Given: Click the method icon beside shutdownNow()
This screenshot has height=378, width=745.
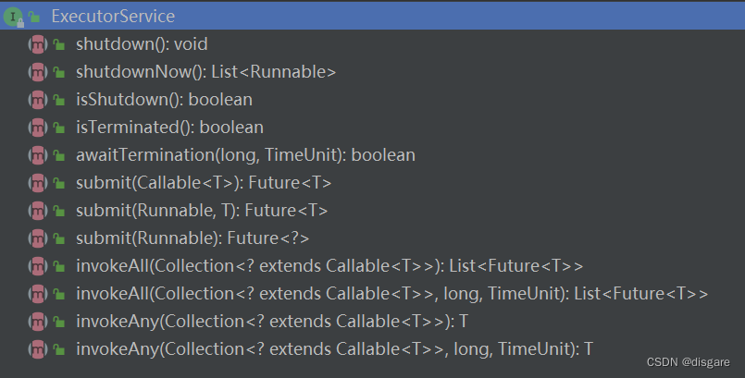Looking at the screenshot, I should coord(38,71).
